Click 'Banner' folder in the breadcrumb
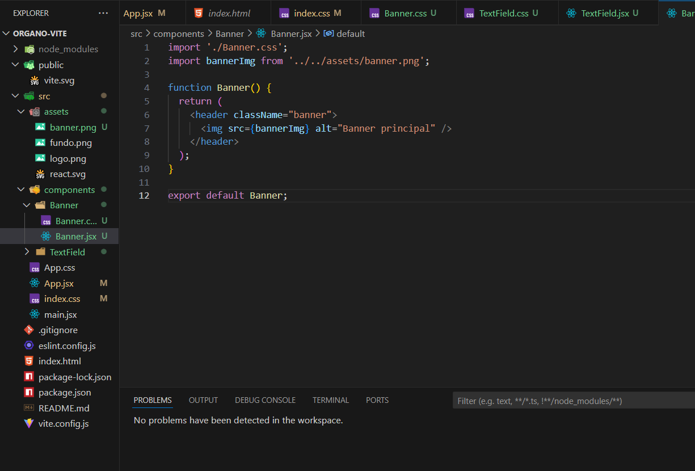695x471 pixels. (230, 34)
